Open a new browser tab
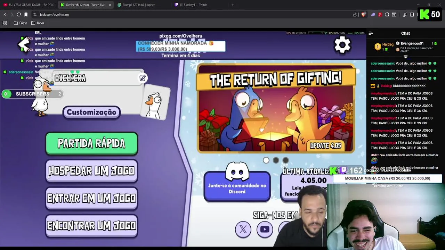 233,5
